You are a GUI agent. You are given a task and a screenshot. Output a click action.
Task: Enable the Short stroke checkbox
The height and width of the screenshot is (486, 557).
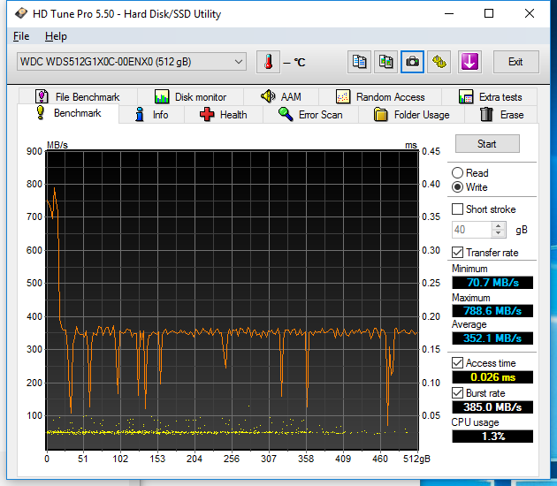pos(457,209)
